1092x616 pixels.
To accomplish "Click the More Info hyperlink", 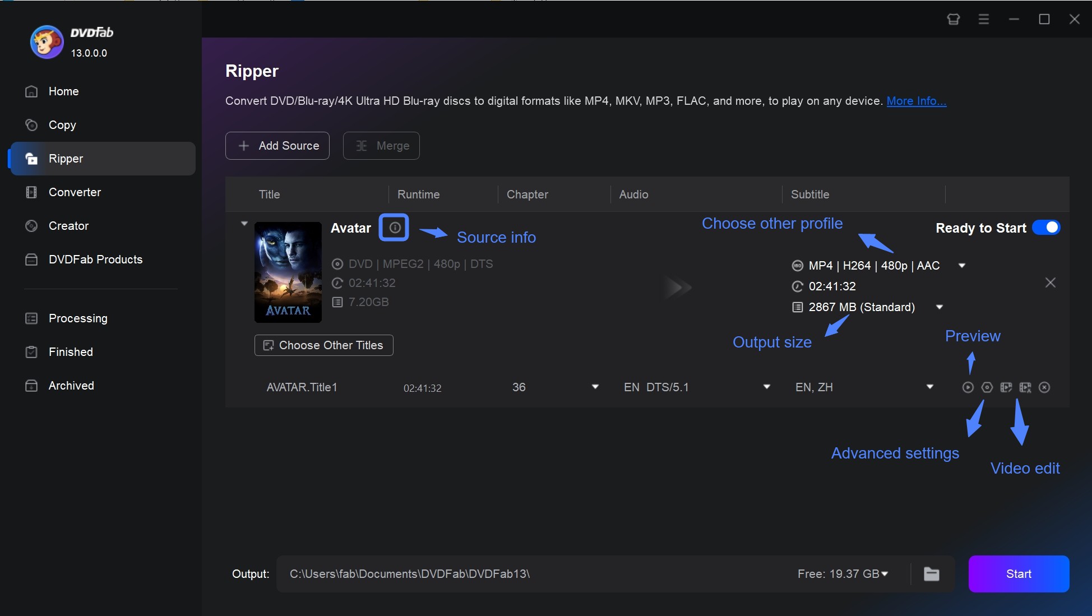I will [x=916, y=100].
